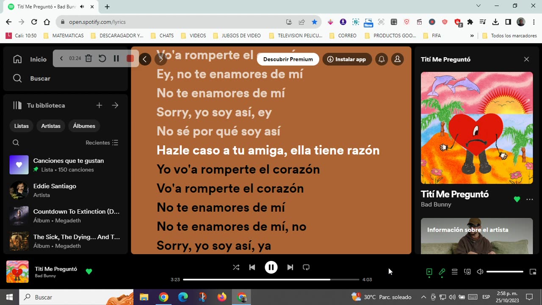Click now-playing album thumbnail in player bar
Image resolution: width=542 pixels, height=305 pixels.
tap(17, 272)
